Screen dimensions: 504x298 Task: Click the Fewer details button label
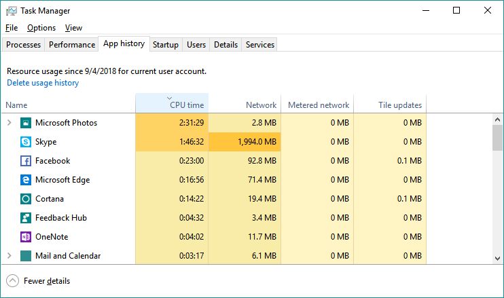point(47,281)
